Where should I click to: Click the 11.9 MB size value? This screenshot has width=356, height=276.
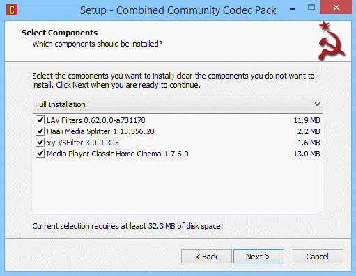tap(307, 120)
